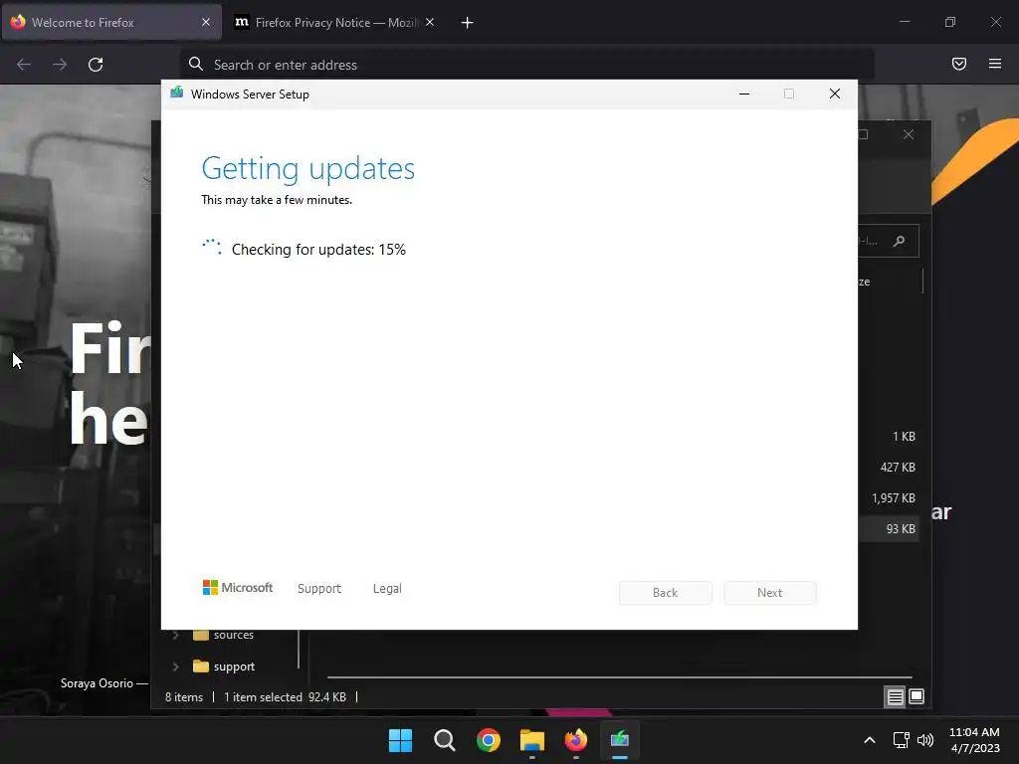Select the 93 KB file row

889,529
